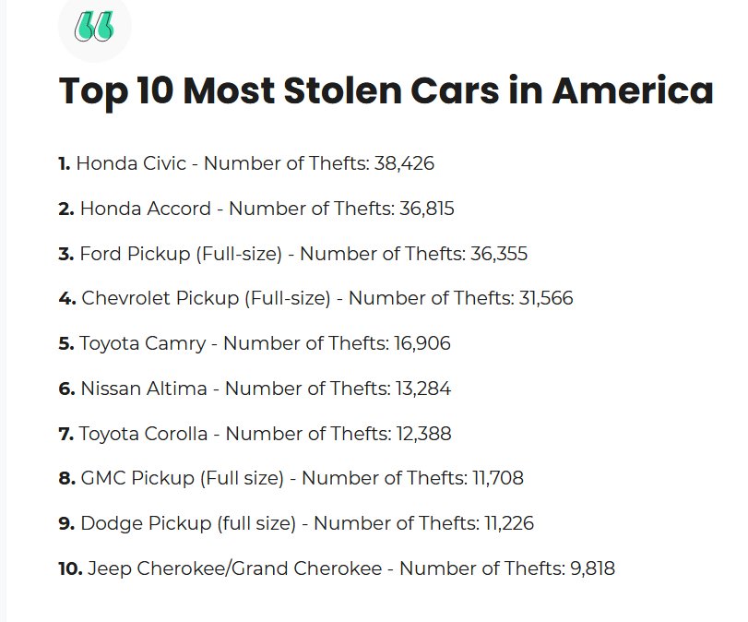Select the Dodge Pickup (full size) entry
The width and height of the screenshot is (748, 622).
(296, 523)
